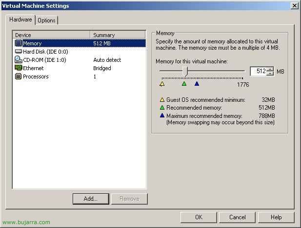
Task: Click the Processors chip icon
Action: point(19,76)
